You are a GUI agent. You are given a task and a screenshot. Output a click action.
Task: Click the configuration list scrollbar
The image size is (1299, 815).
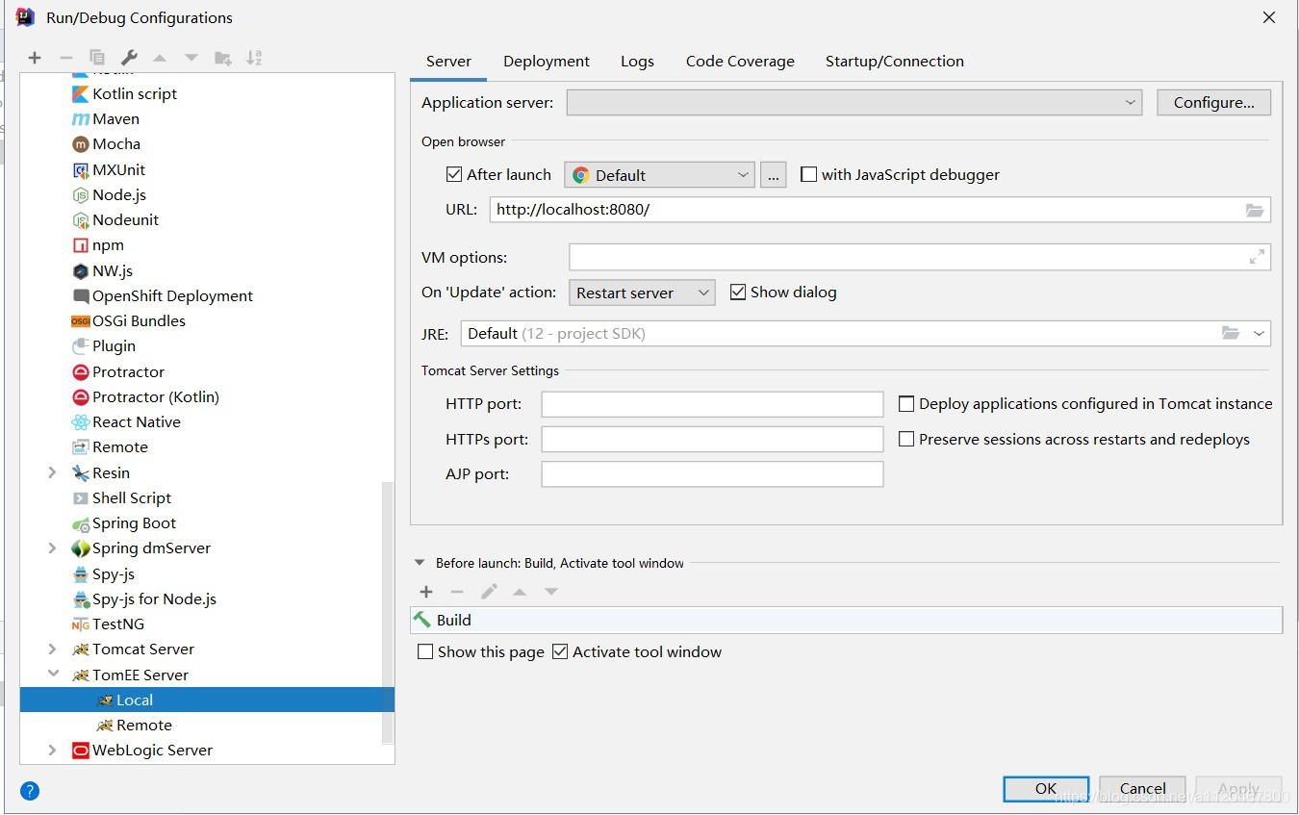(x=388, y=613)
